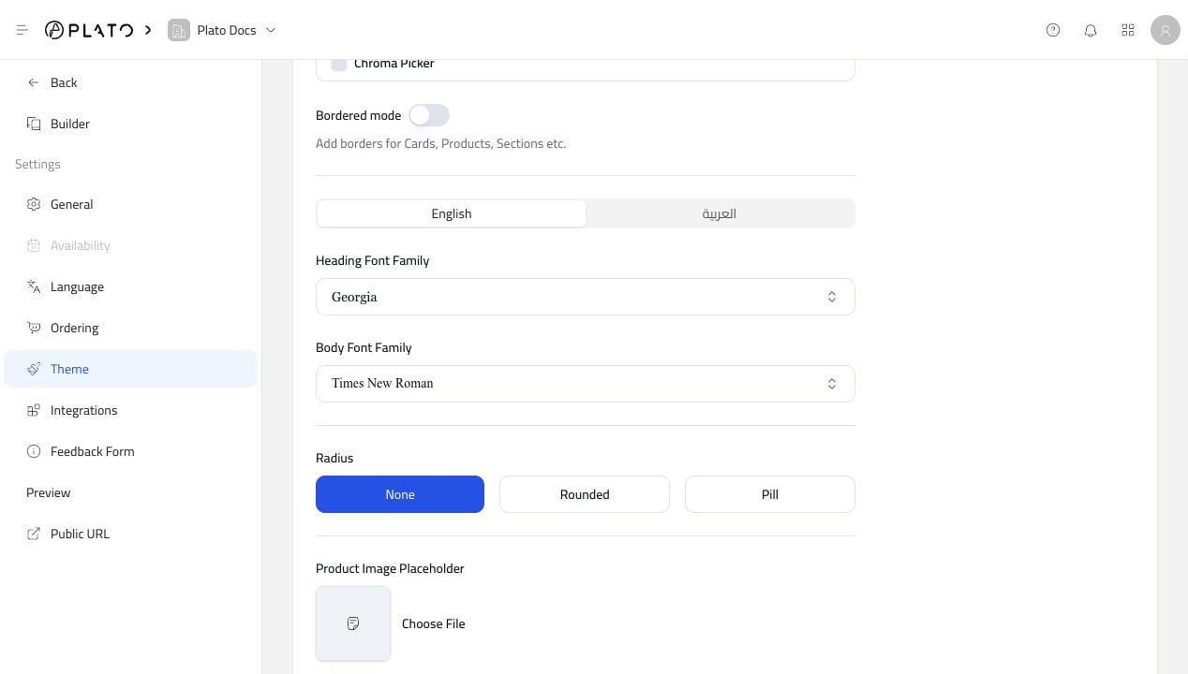Toggle the Bordered mode switch
The image size is (1188, 674).
429,115
